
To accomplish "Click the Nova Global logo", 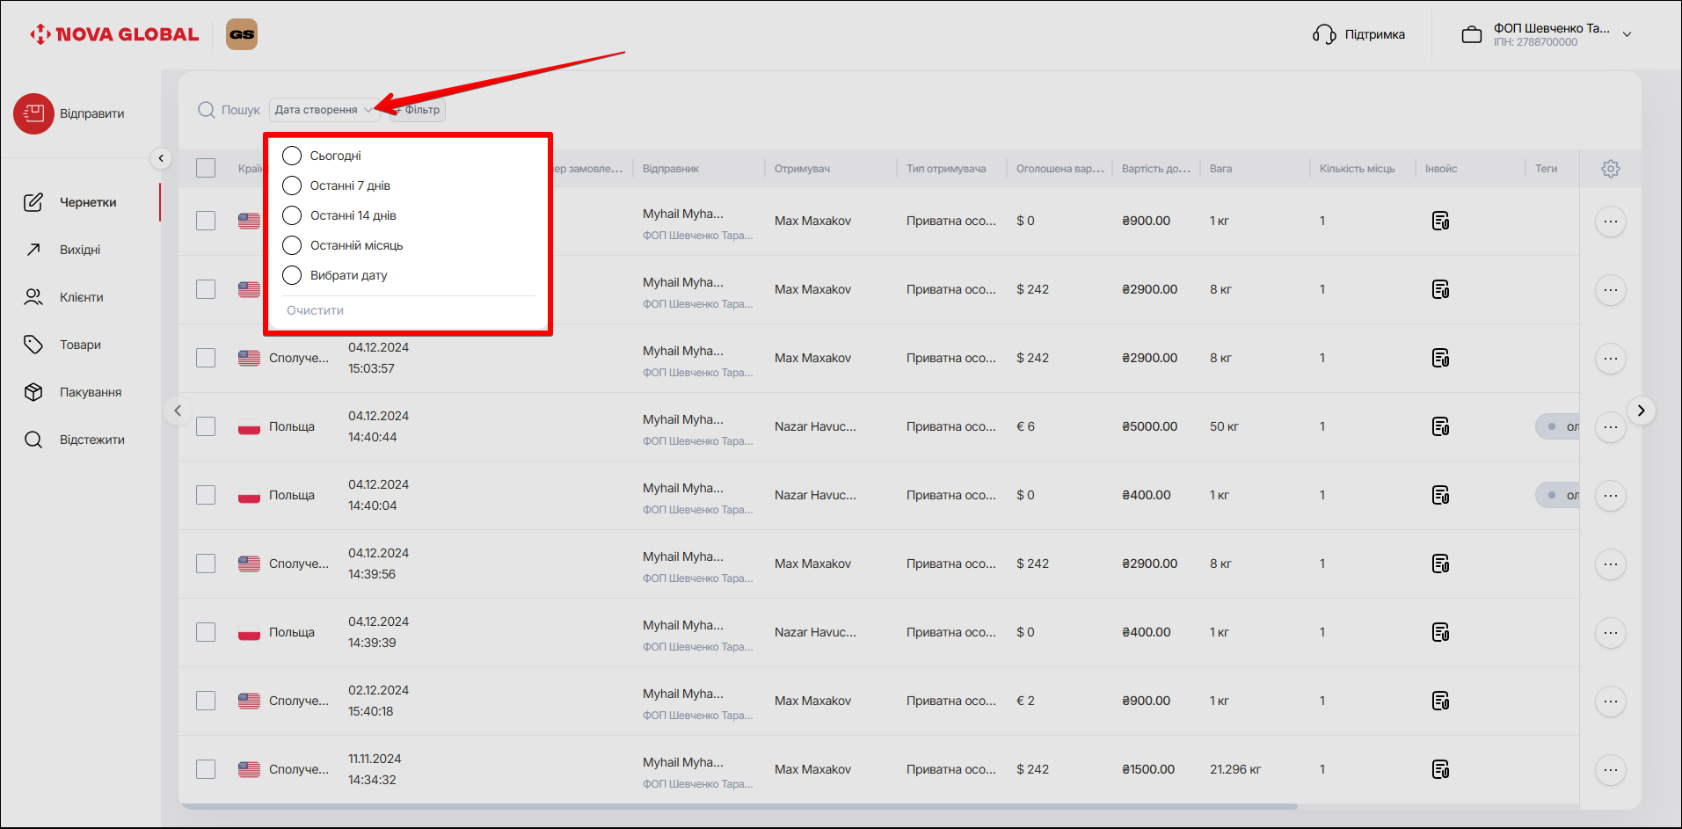I will (x=114, y=34).
